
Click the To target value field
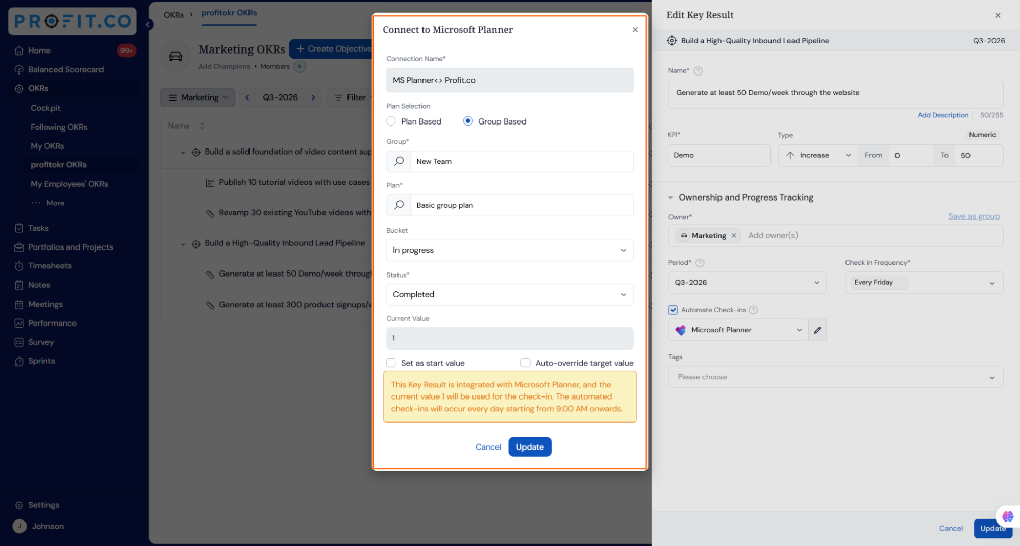[x=978, y=155]
